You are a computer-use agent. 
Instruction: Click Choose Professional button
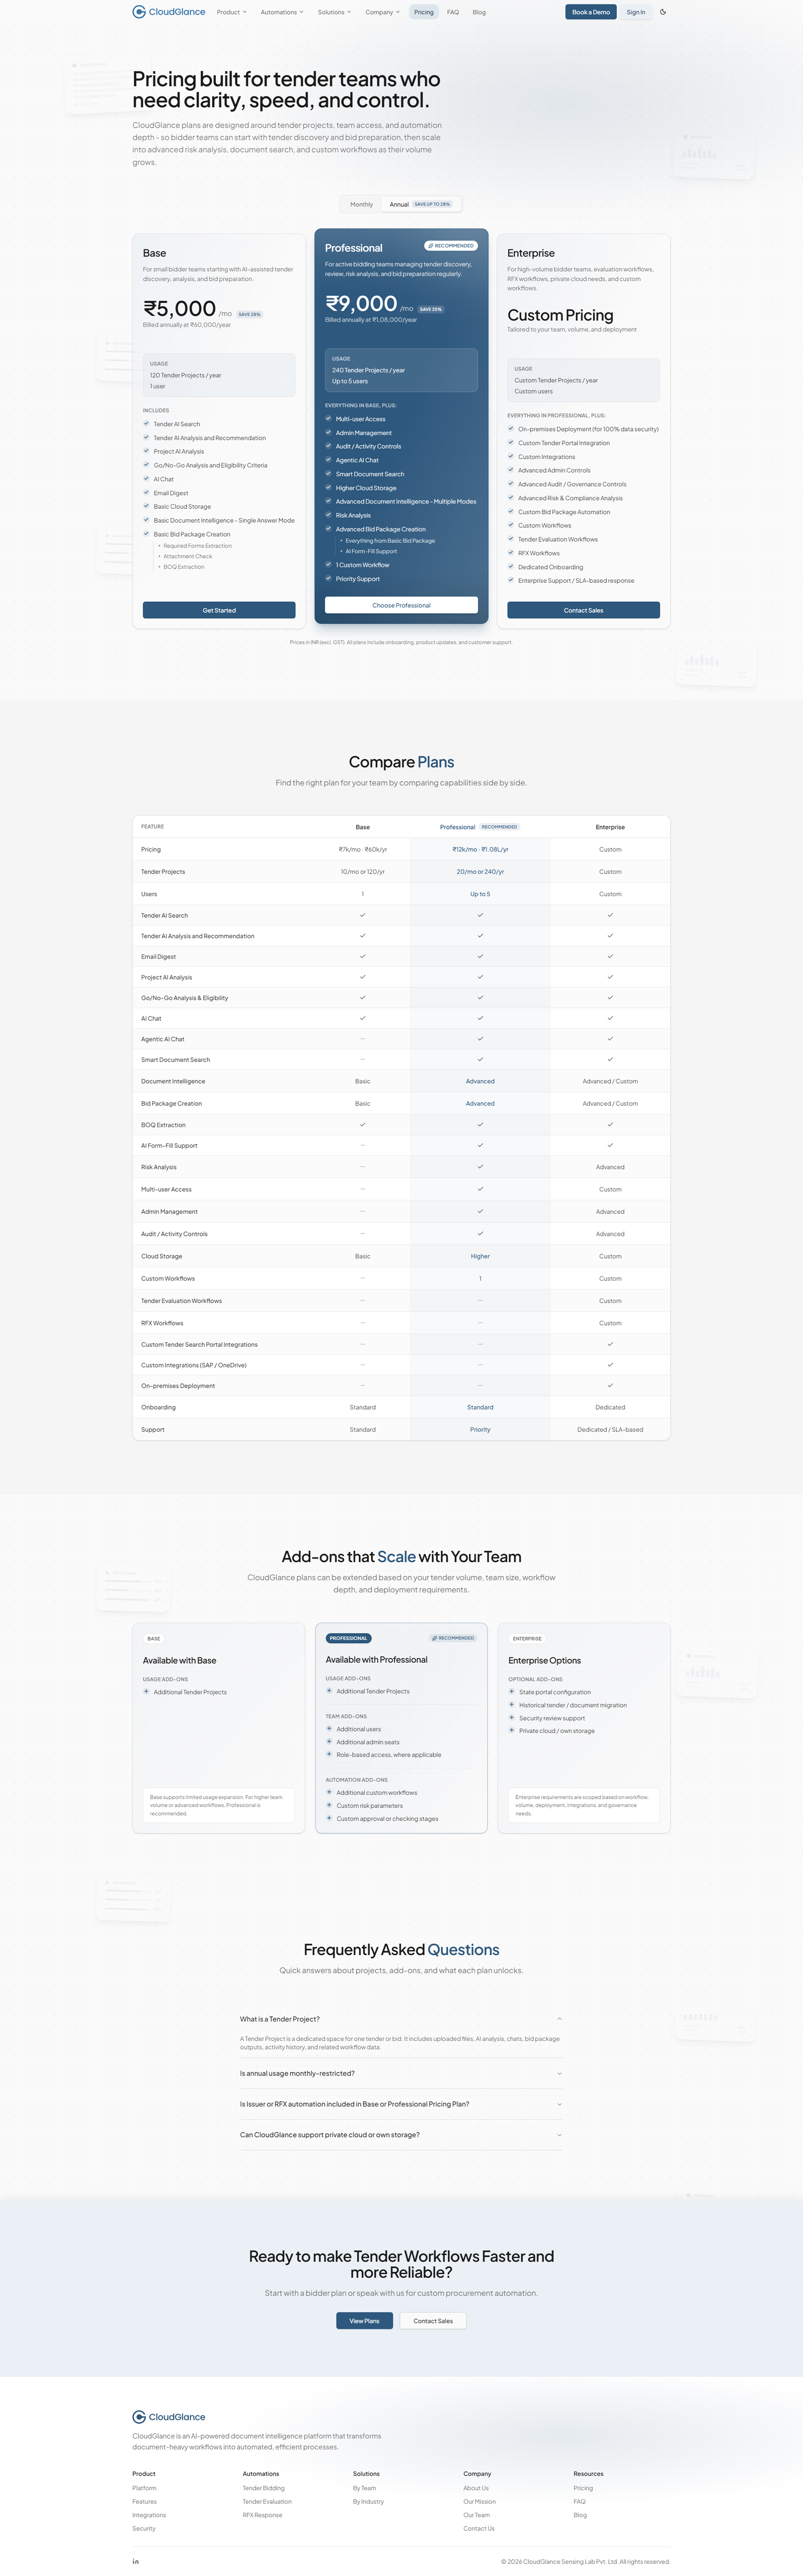(401, 605)
